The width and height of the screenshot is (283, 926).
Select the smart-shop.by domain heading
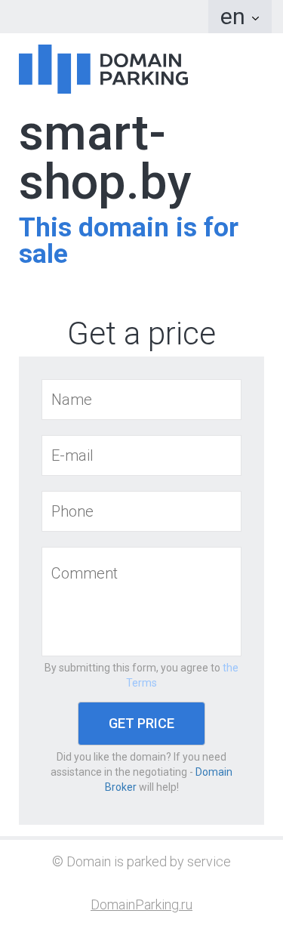click(105, 159)
